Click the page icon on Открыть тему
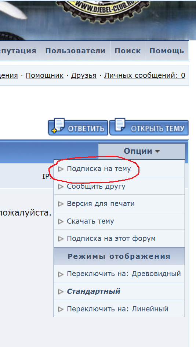The width and height of the screenshot is (196, 347). [120, 125]
